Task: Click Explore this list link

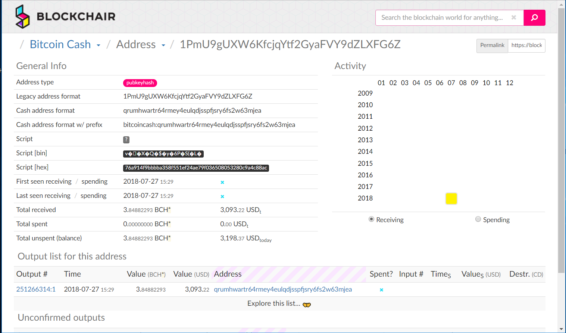Action: pos(273,304)
